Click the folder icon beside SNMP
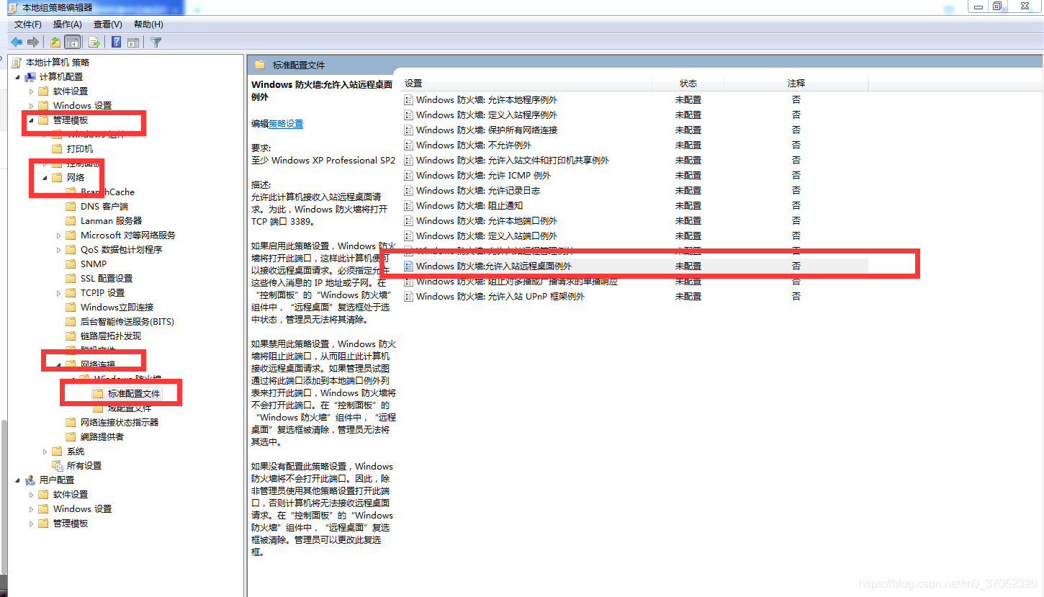Screen dimensions: 1044x597 pyautogui.click(x=71, y=264)
